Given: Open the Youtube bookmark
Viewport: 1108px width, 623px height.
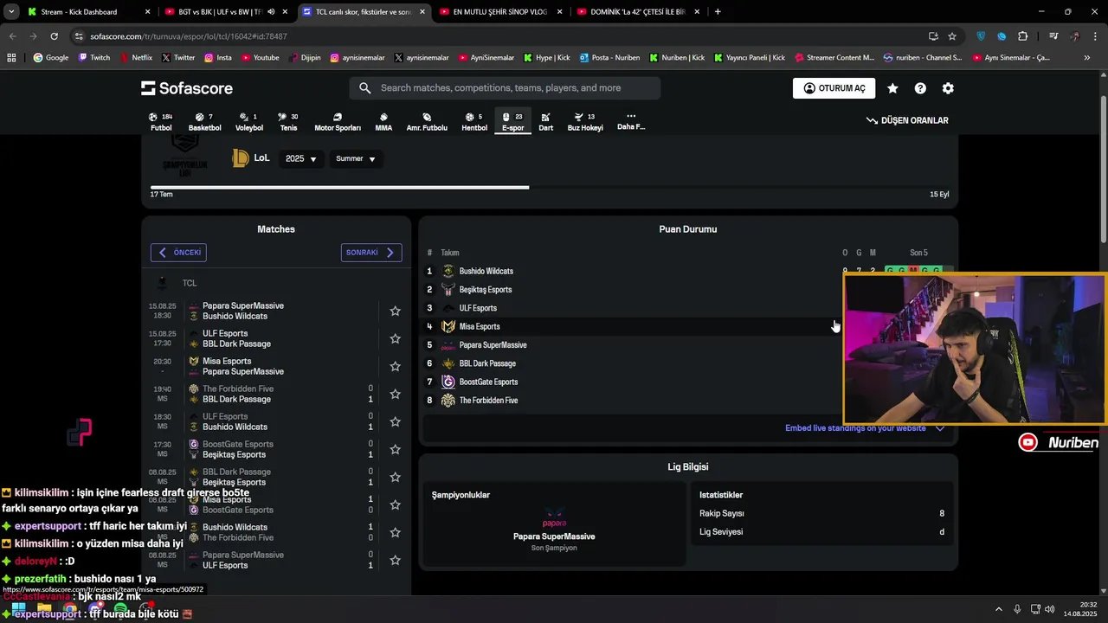Looking at the screenshot, I should [260, 58].
